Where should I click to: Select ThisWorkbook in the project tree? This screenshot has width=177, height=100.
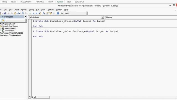coord(10,31)
